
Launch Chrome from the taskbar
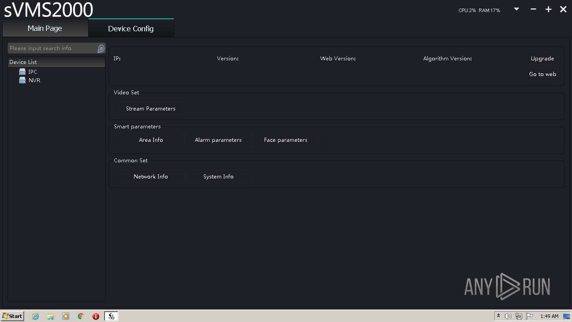click(81, 316)
